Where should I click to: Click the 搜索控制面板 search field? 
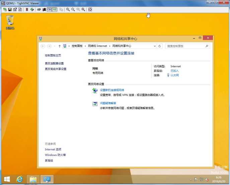[187, 46]
